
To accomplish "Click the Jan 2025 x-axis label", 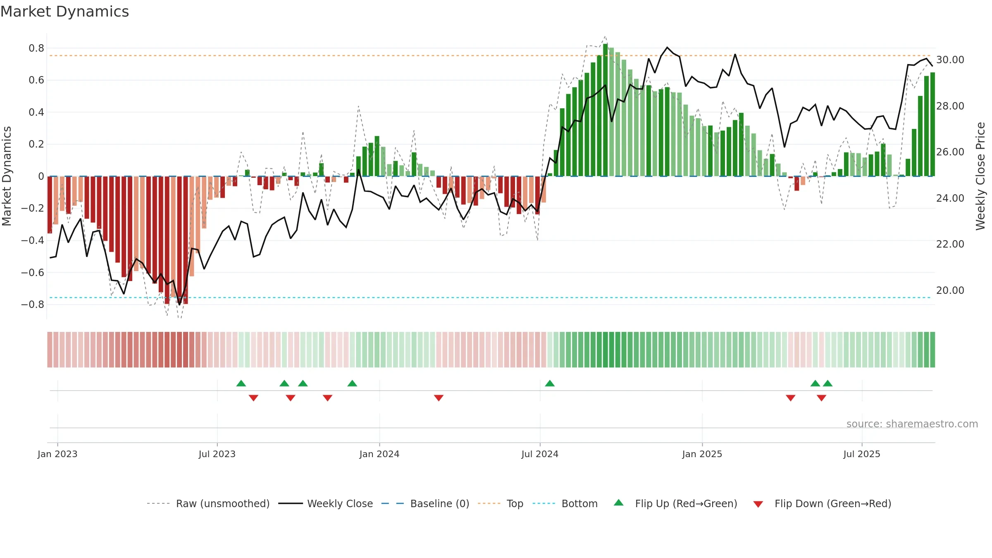I will coord(702,454).
